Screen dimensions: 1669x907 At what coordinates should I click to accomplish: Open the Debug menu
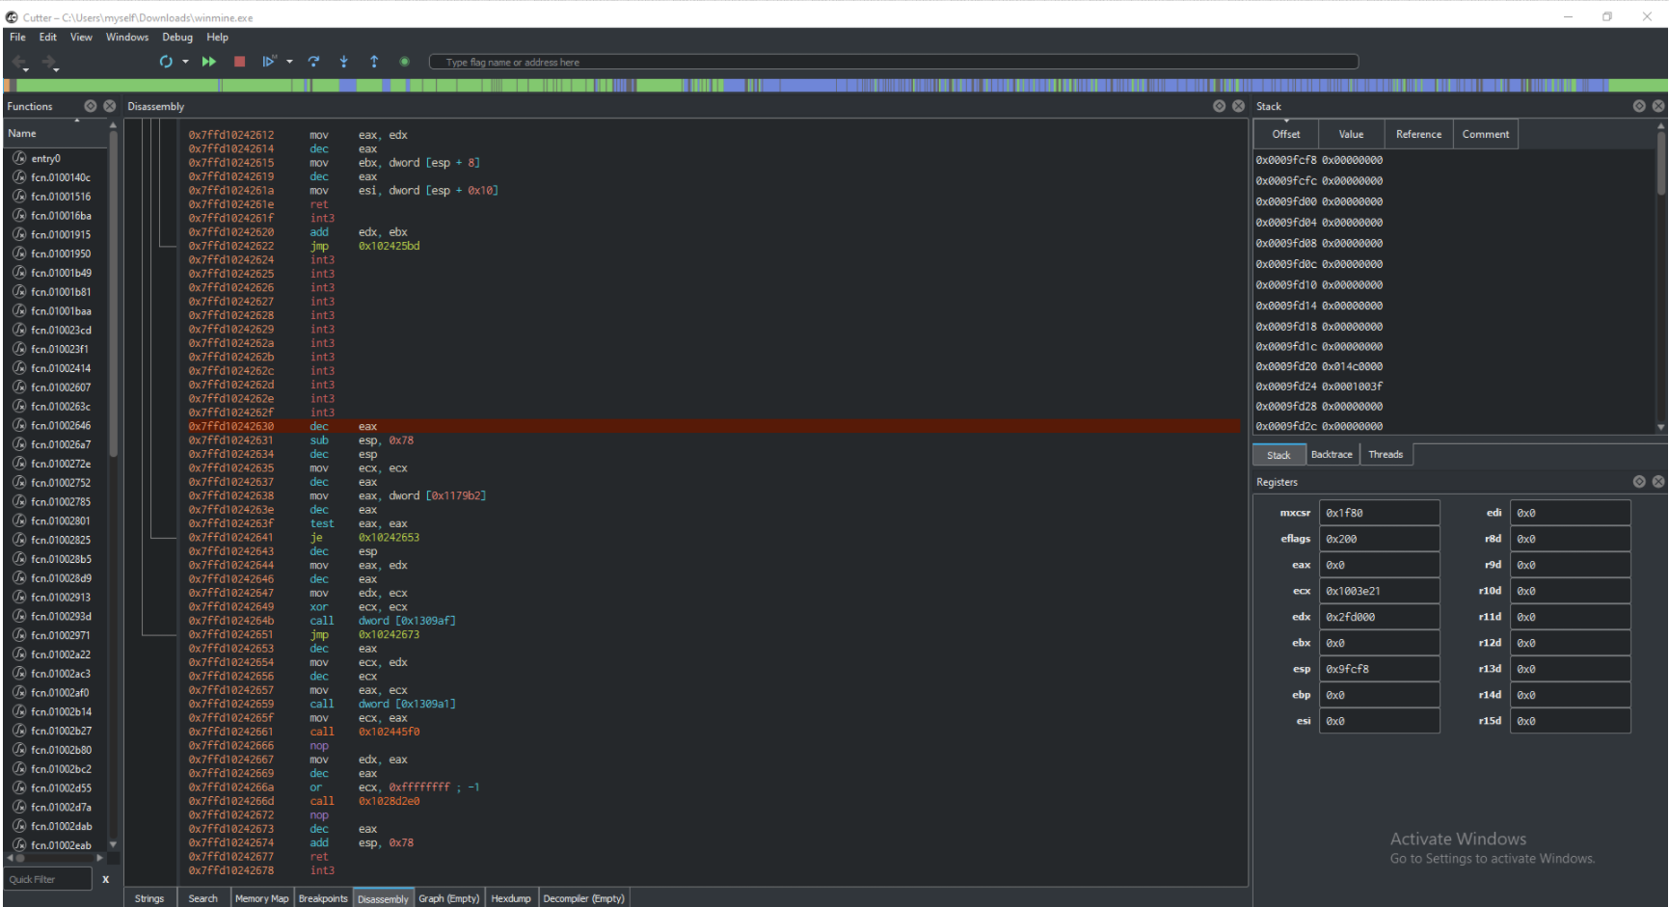click(177, 37)
